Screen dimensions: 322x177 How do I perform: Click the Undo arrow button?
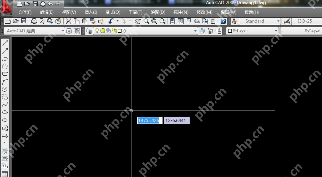tap(111, 21)
